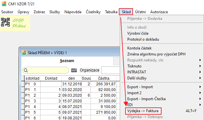Switch to the Seznam tab
This screenshot has height=120, width=204.
(x=67, y=61)
